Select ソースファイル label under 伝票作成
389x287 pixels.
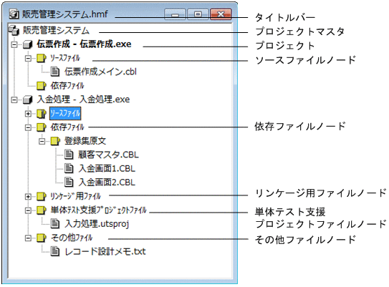click(x=65, y=58)
